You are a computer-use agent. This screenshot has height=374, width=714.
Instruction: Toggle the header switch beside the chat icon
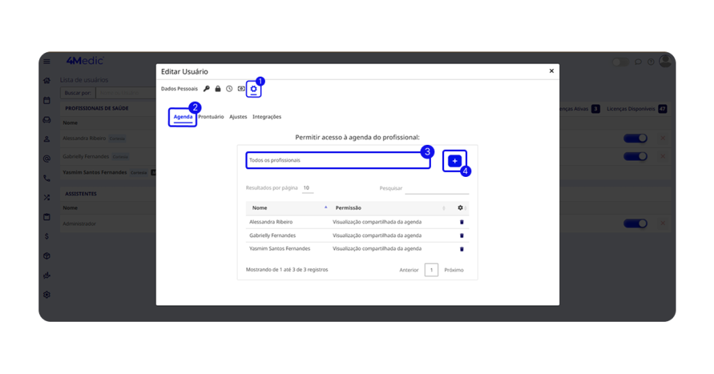(x=620, y=62)
